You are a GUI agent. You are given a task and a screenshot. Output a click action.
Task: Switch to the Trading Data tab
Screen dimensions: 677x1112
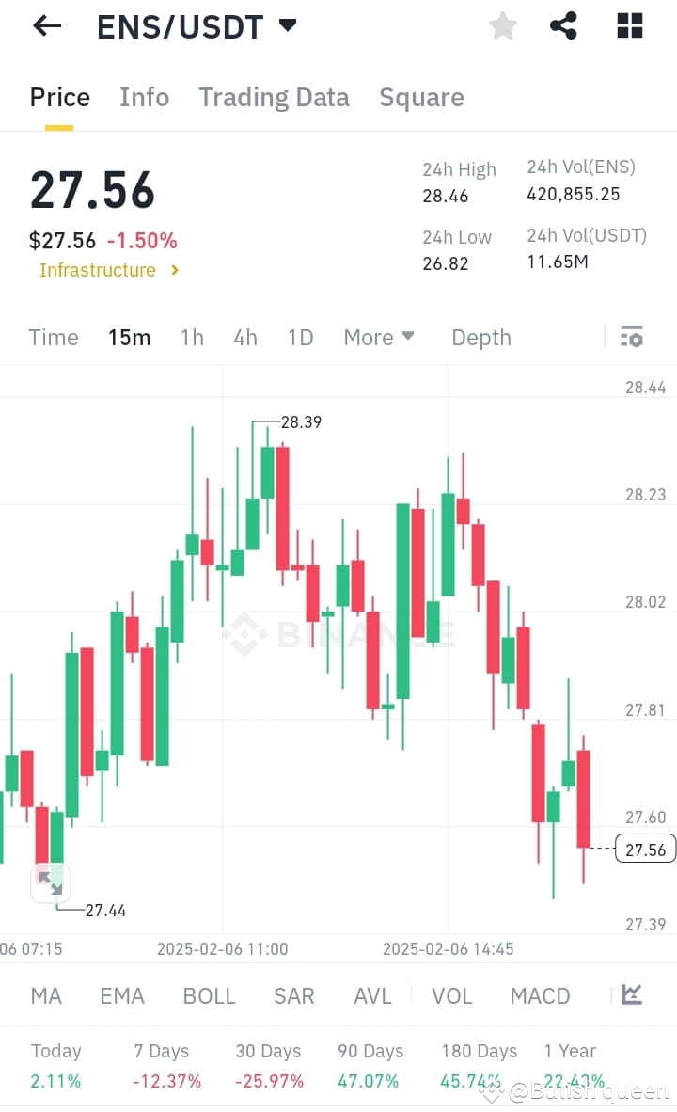coord(274,97)
